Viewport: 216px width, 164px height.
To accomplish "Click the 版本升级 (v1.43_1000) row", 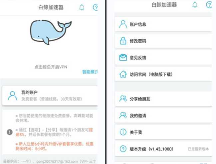I will (163, 149).
